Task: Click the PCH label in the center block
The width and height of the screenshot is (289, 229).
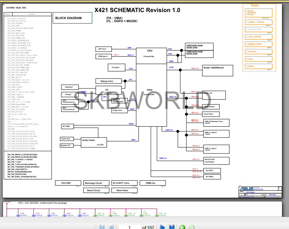Action: (150, 90)
